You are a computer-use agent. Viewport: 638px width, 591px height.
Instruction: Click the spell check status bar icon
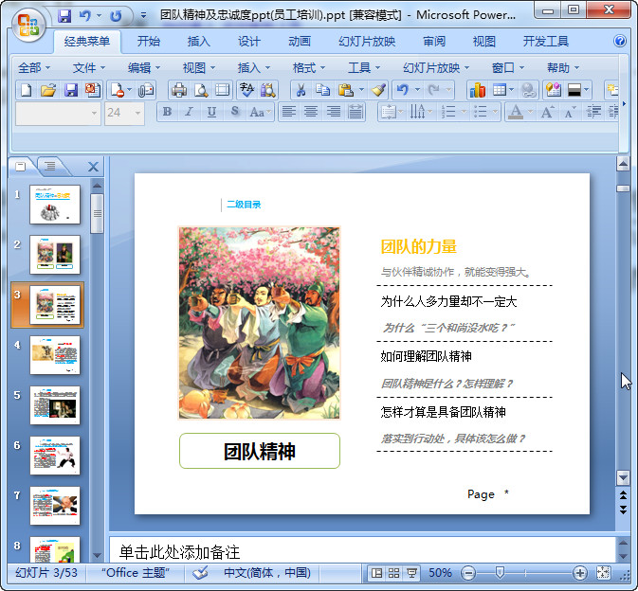[200, 573]
